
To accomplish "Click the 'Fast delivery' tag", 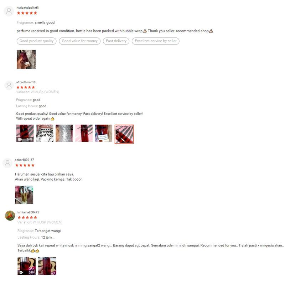I will pos(116,41).
